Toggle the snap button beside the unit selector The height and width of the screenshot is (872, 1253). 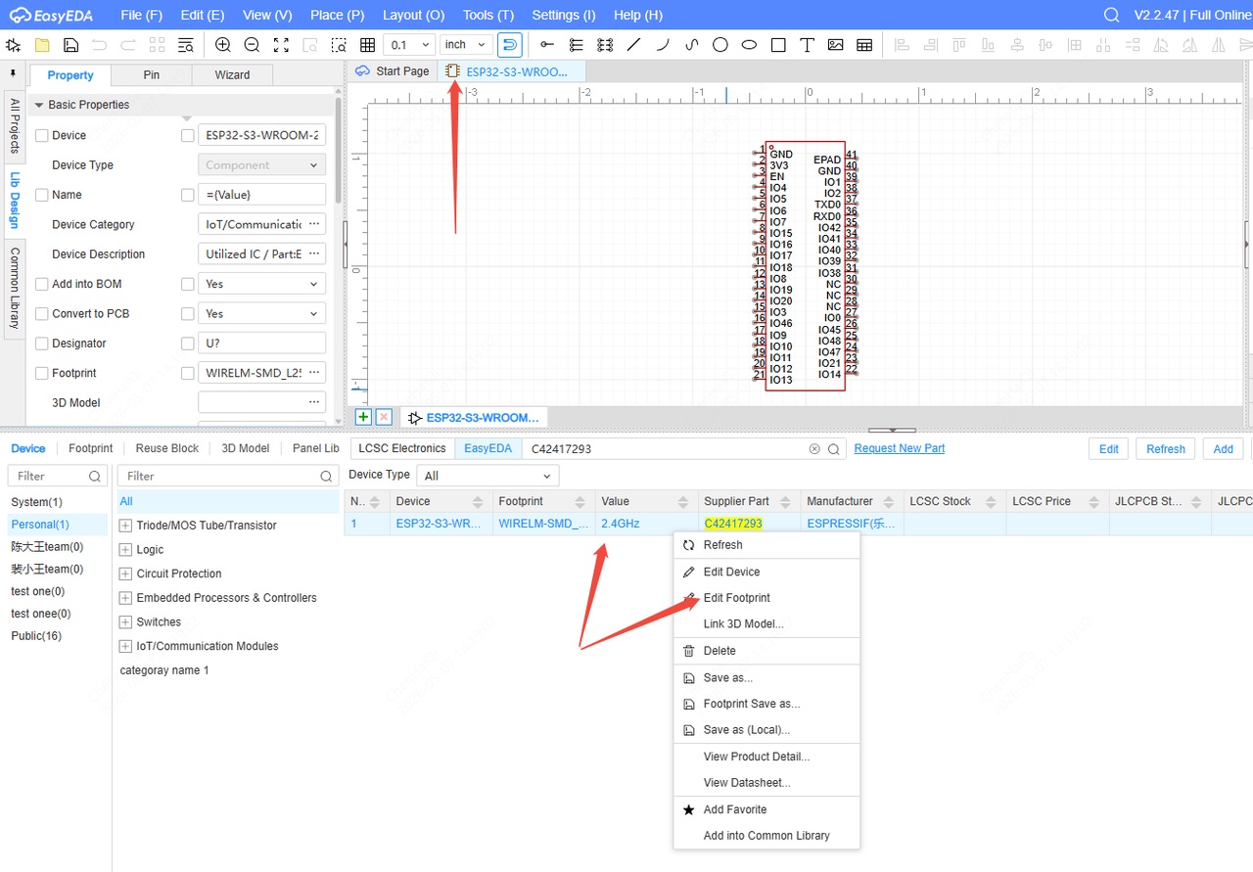(x=510, y=45)
